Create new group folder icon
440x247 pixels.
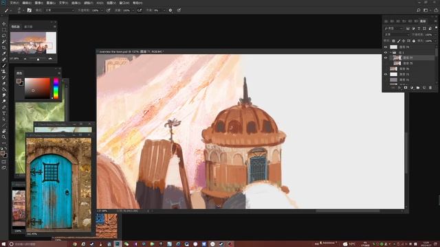[x=418, y=88]
